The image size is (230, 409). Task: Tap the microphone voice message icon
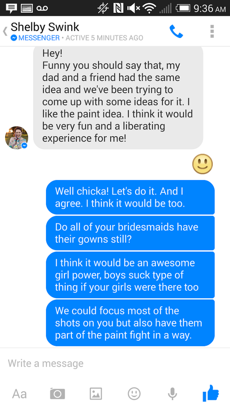coord(172,393)
